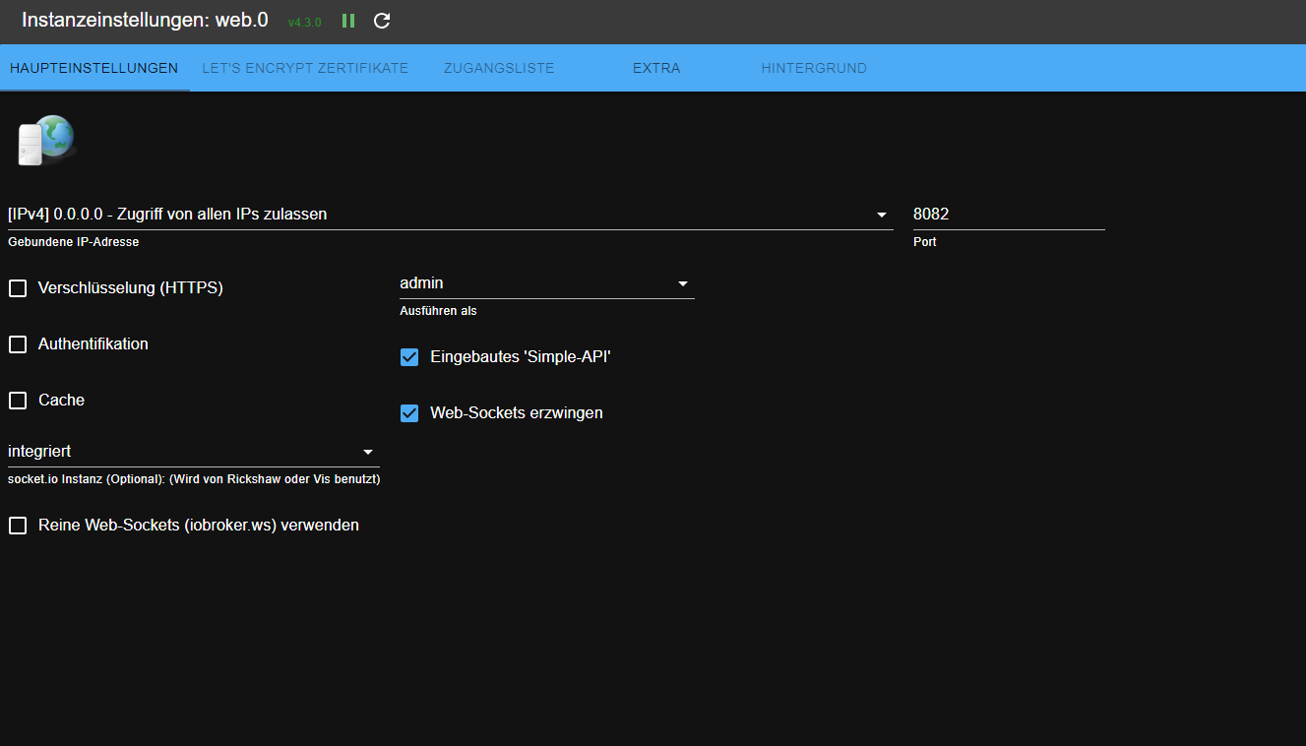Toggle the Cache checkbox
The width and height of the screenshot is (1306, 746).
[x=18, y=401]
